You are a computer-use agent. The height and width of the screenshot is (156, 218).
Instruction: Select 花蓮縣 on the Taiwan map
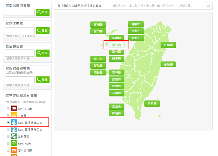pyautogui.click(x=168, y=64)
